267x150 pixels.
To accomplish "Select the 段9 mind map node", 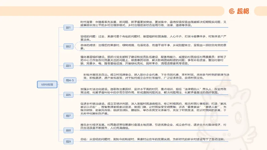I will tap(68, 141).
